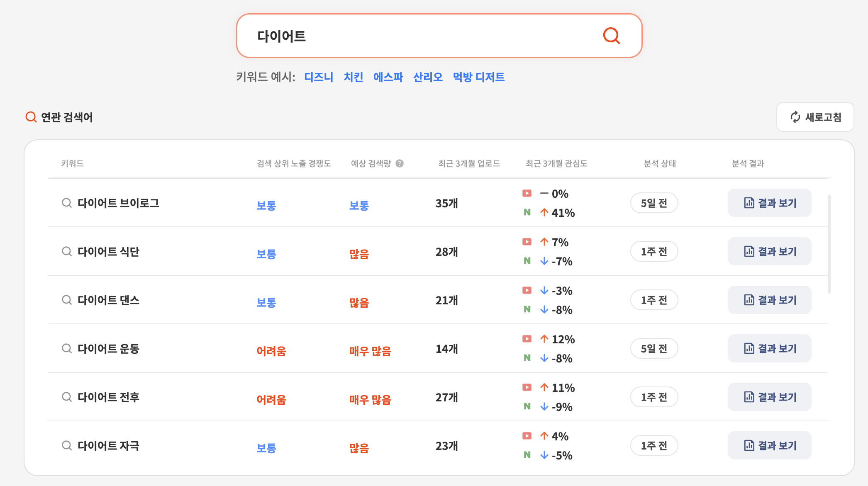Select the 산리오 example keyword link
868x486 pixels.
pyautogui.click(x=428, y=77)
